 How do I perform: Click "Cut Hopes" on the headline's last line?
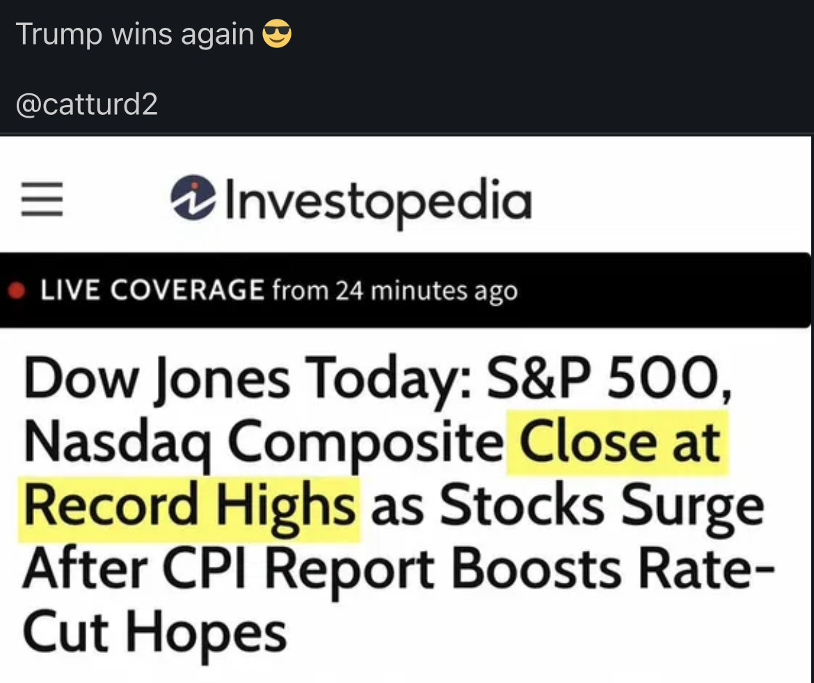coord(154,631)
